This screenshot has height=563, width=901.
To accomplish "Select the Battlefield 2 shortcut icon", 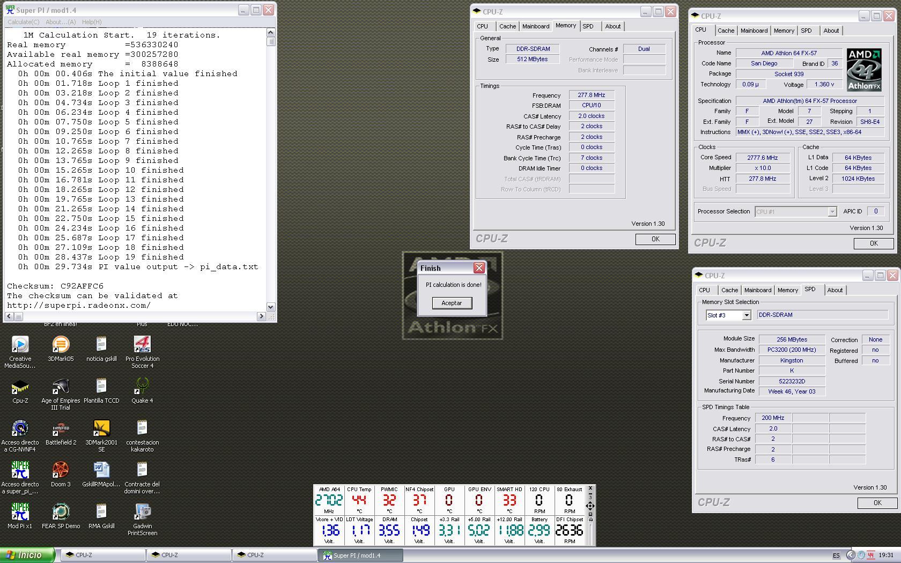I will pyautogui.click(x=61, y=428).
